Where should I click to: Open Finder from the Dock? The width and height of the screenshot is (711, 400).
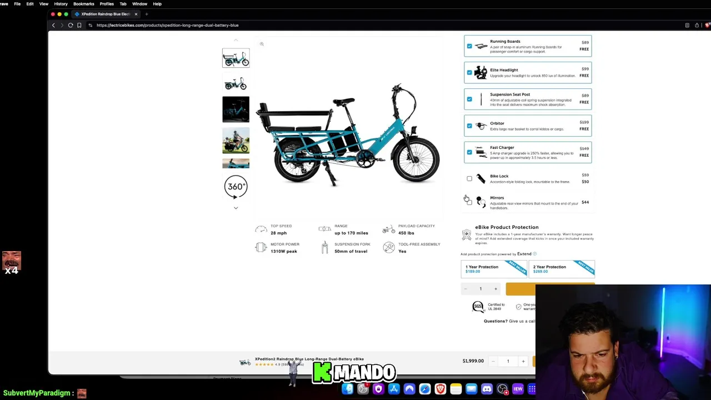click(347, 389)
